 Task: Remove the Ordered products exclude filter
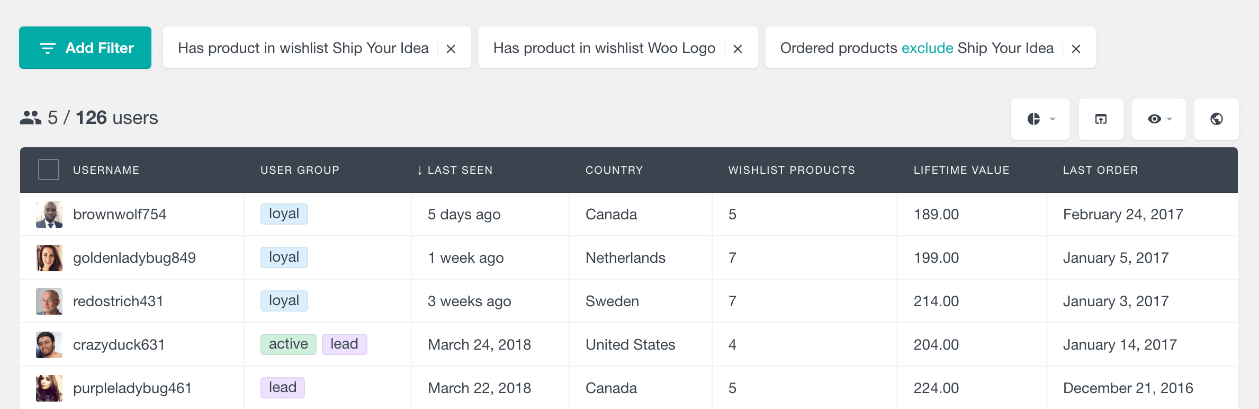[x=1076, y=49]
